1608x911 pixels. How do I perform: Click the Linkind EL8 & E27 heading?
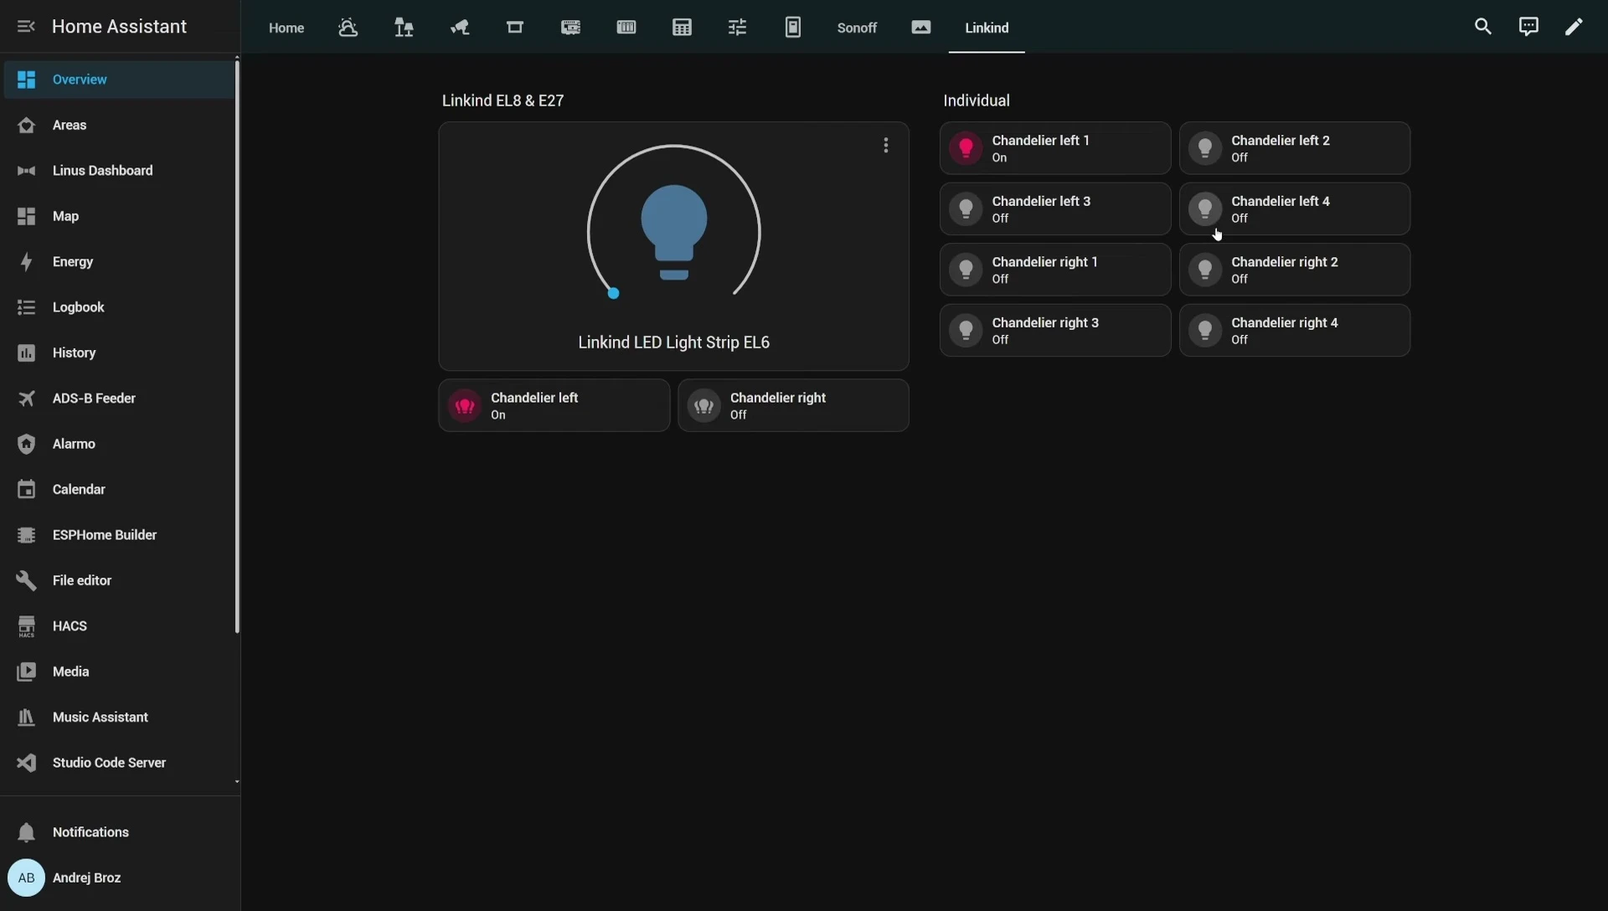coord(503,100)
